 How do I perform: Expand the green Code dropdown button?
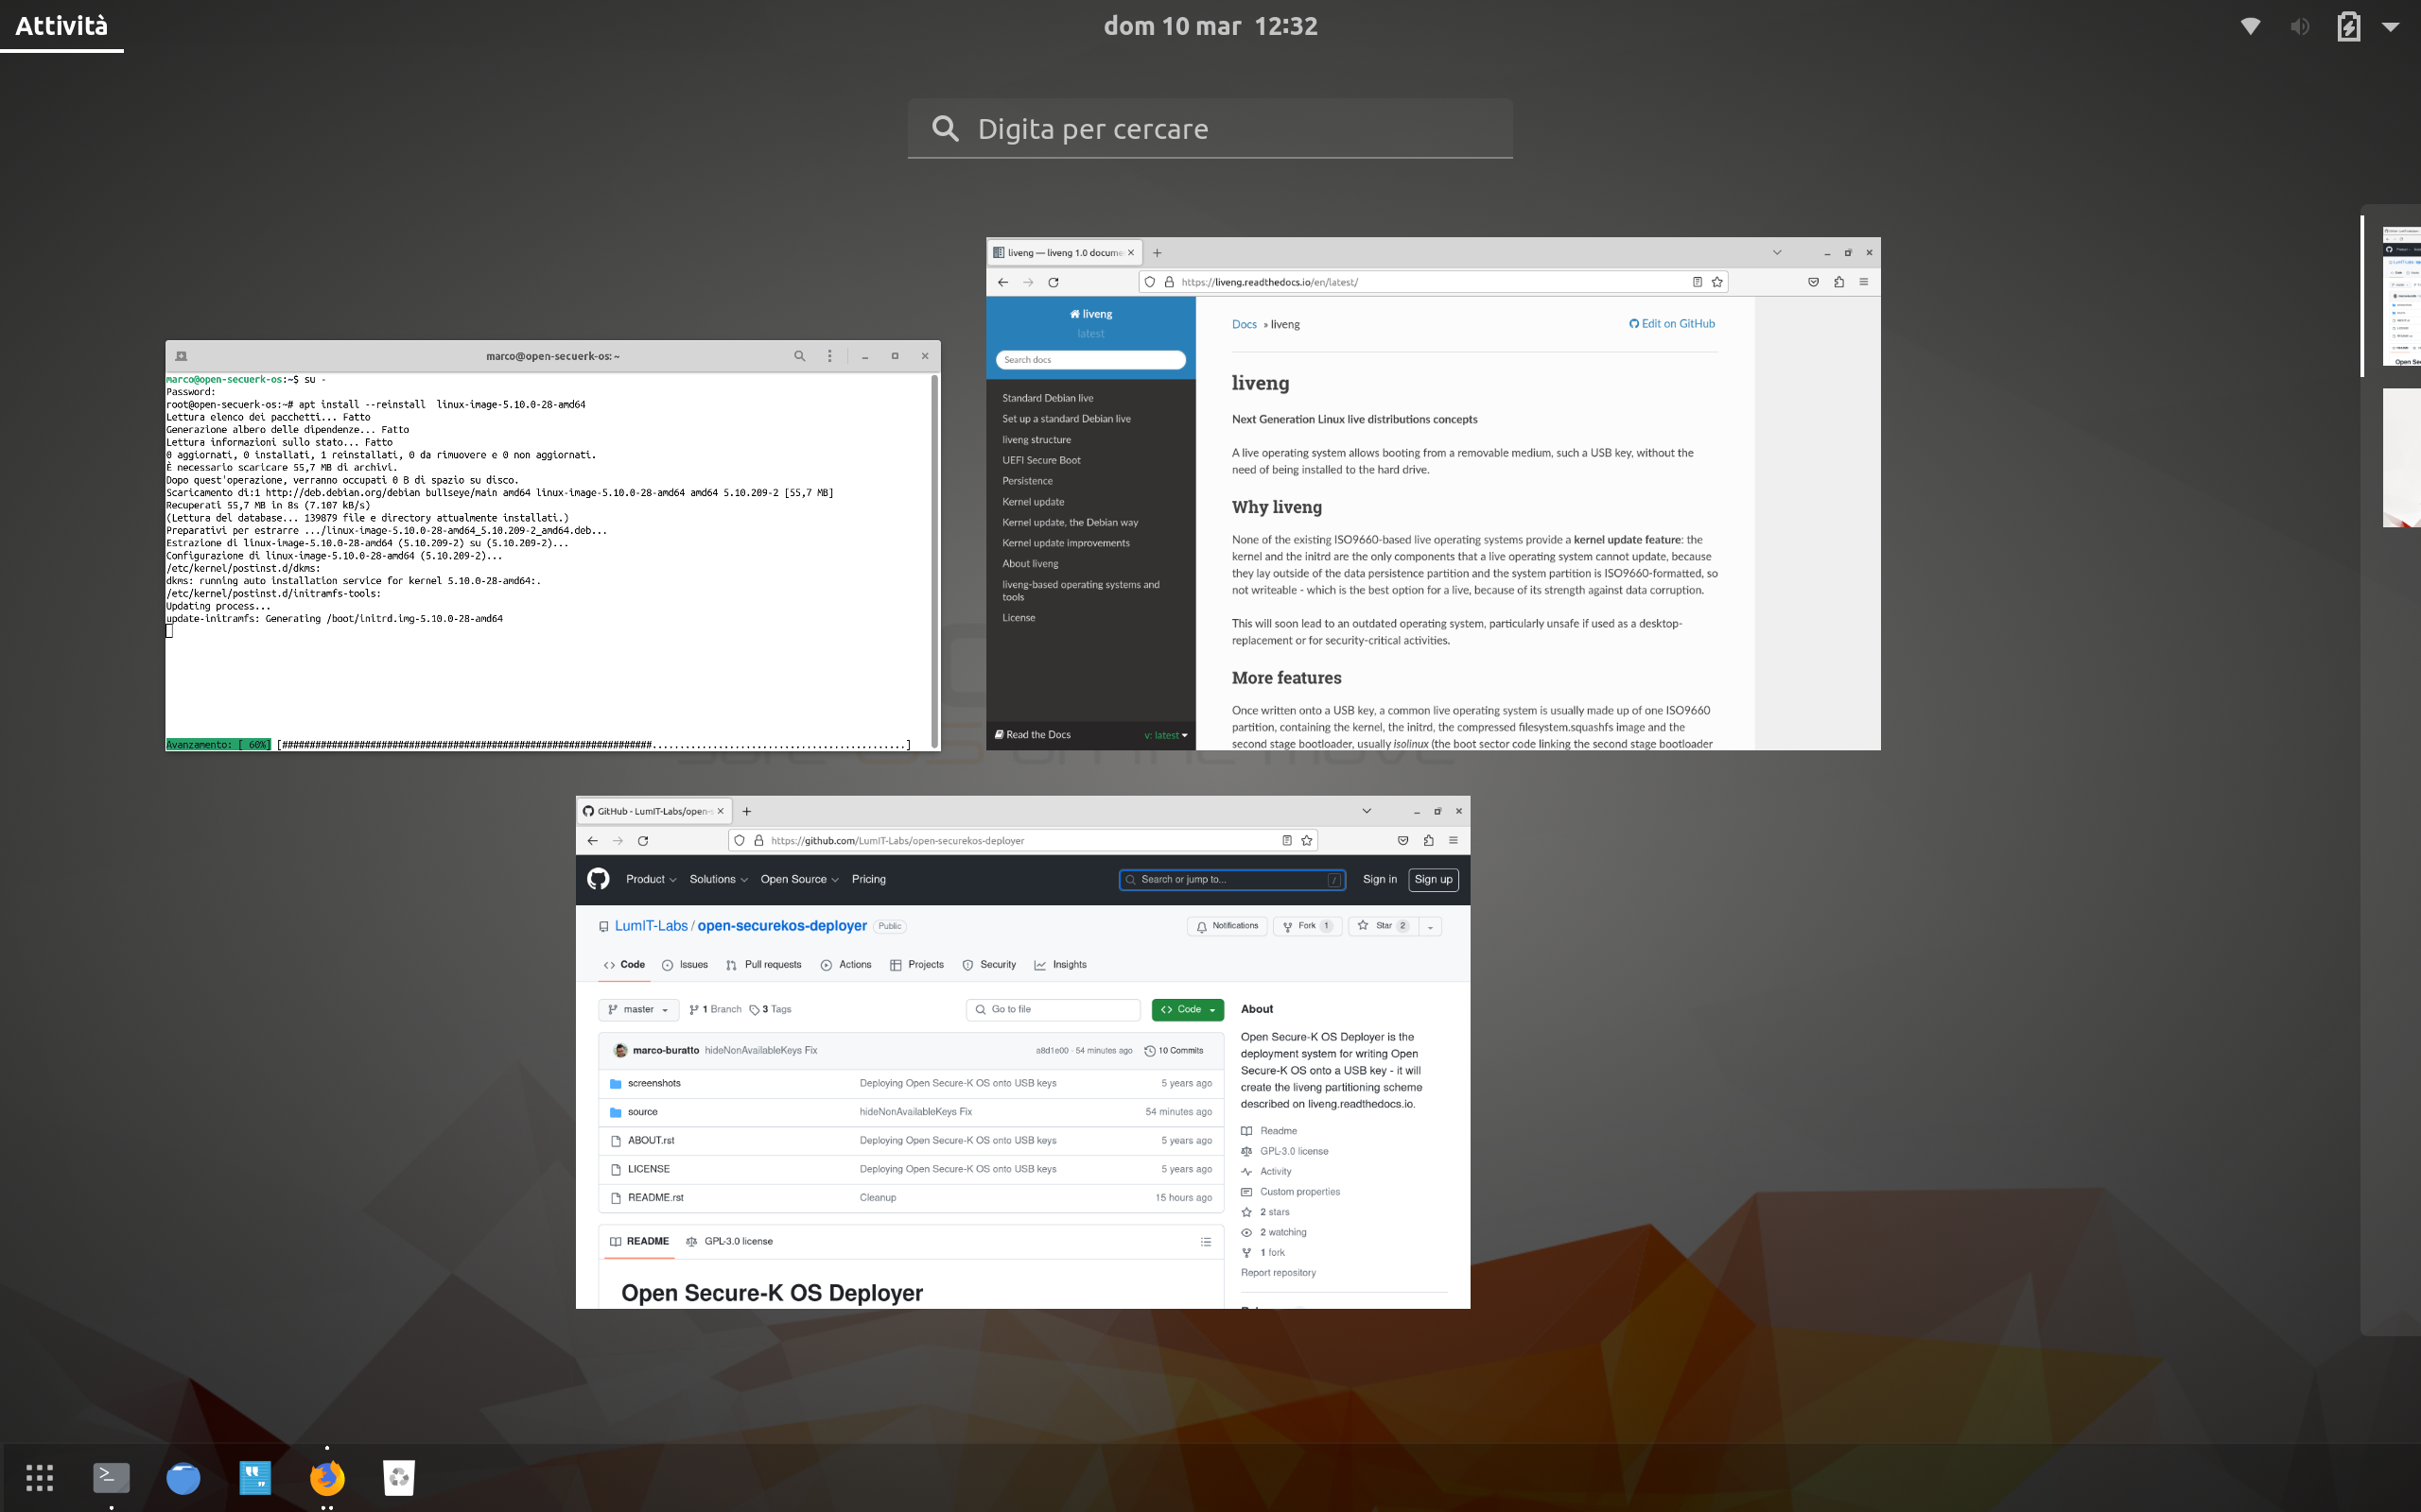point(1188,1010)
